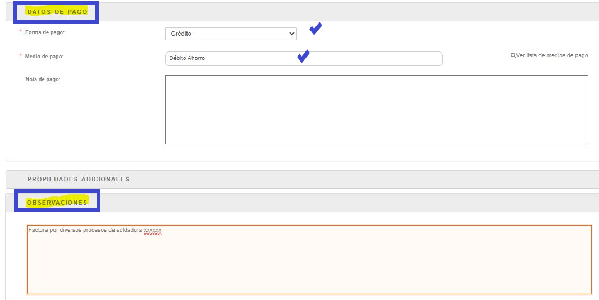This screenshot has width=599, height=300.
Task: Open the Forma de pago dropdown arrow
Action: tap(291, 34)
